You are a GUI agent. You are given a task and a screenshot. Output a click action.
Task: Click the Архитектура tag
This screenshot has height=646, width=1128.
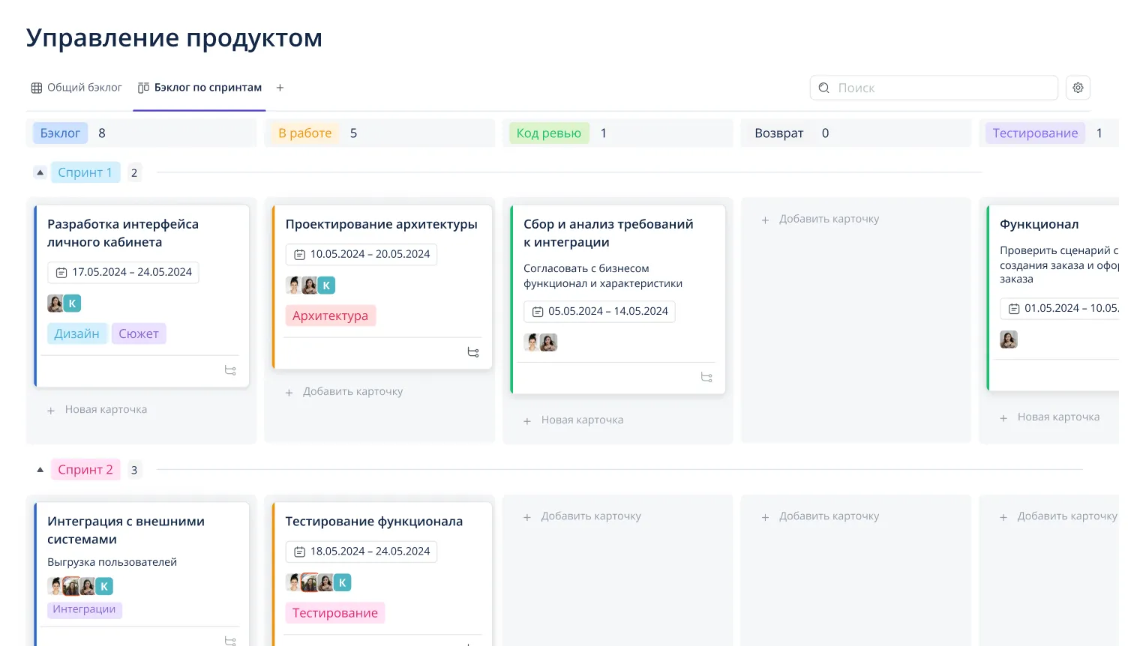click(330, 316)
